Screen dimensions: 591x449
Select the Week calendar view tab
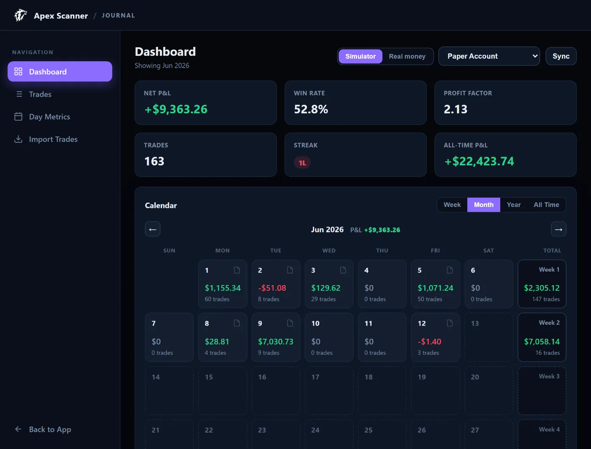452,205
